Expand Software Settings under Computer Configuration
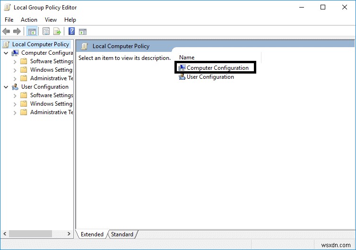 [15, 62]
